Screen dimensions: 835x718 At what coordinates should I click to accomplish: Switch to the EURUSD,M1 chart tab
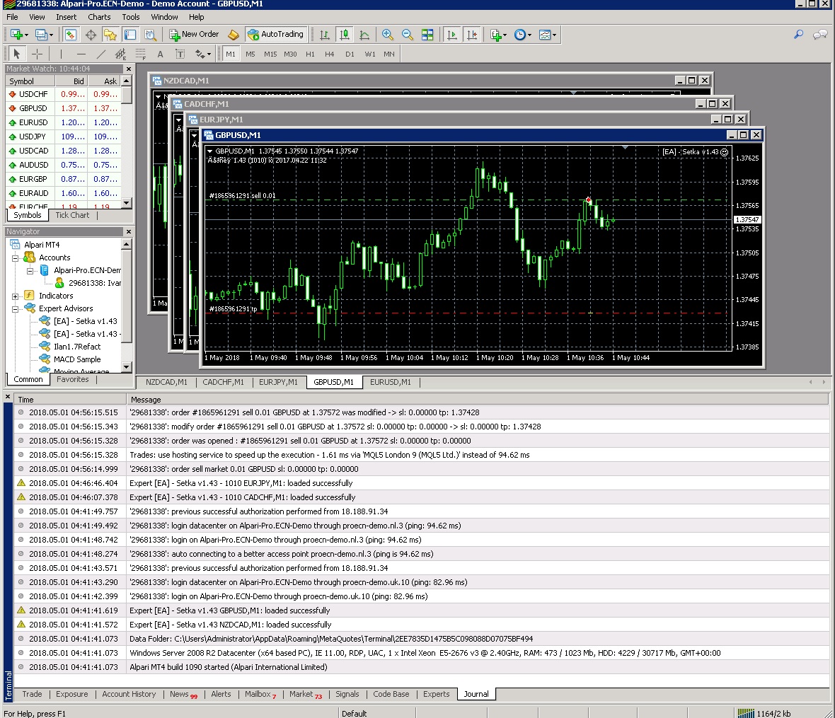click(391, 382)
